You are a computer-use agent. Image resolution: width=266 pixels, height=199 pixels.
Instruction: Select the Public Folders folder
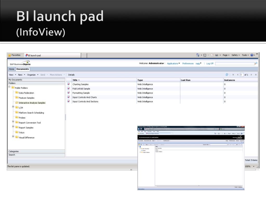click(21, 88)
